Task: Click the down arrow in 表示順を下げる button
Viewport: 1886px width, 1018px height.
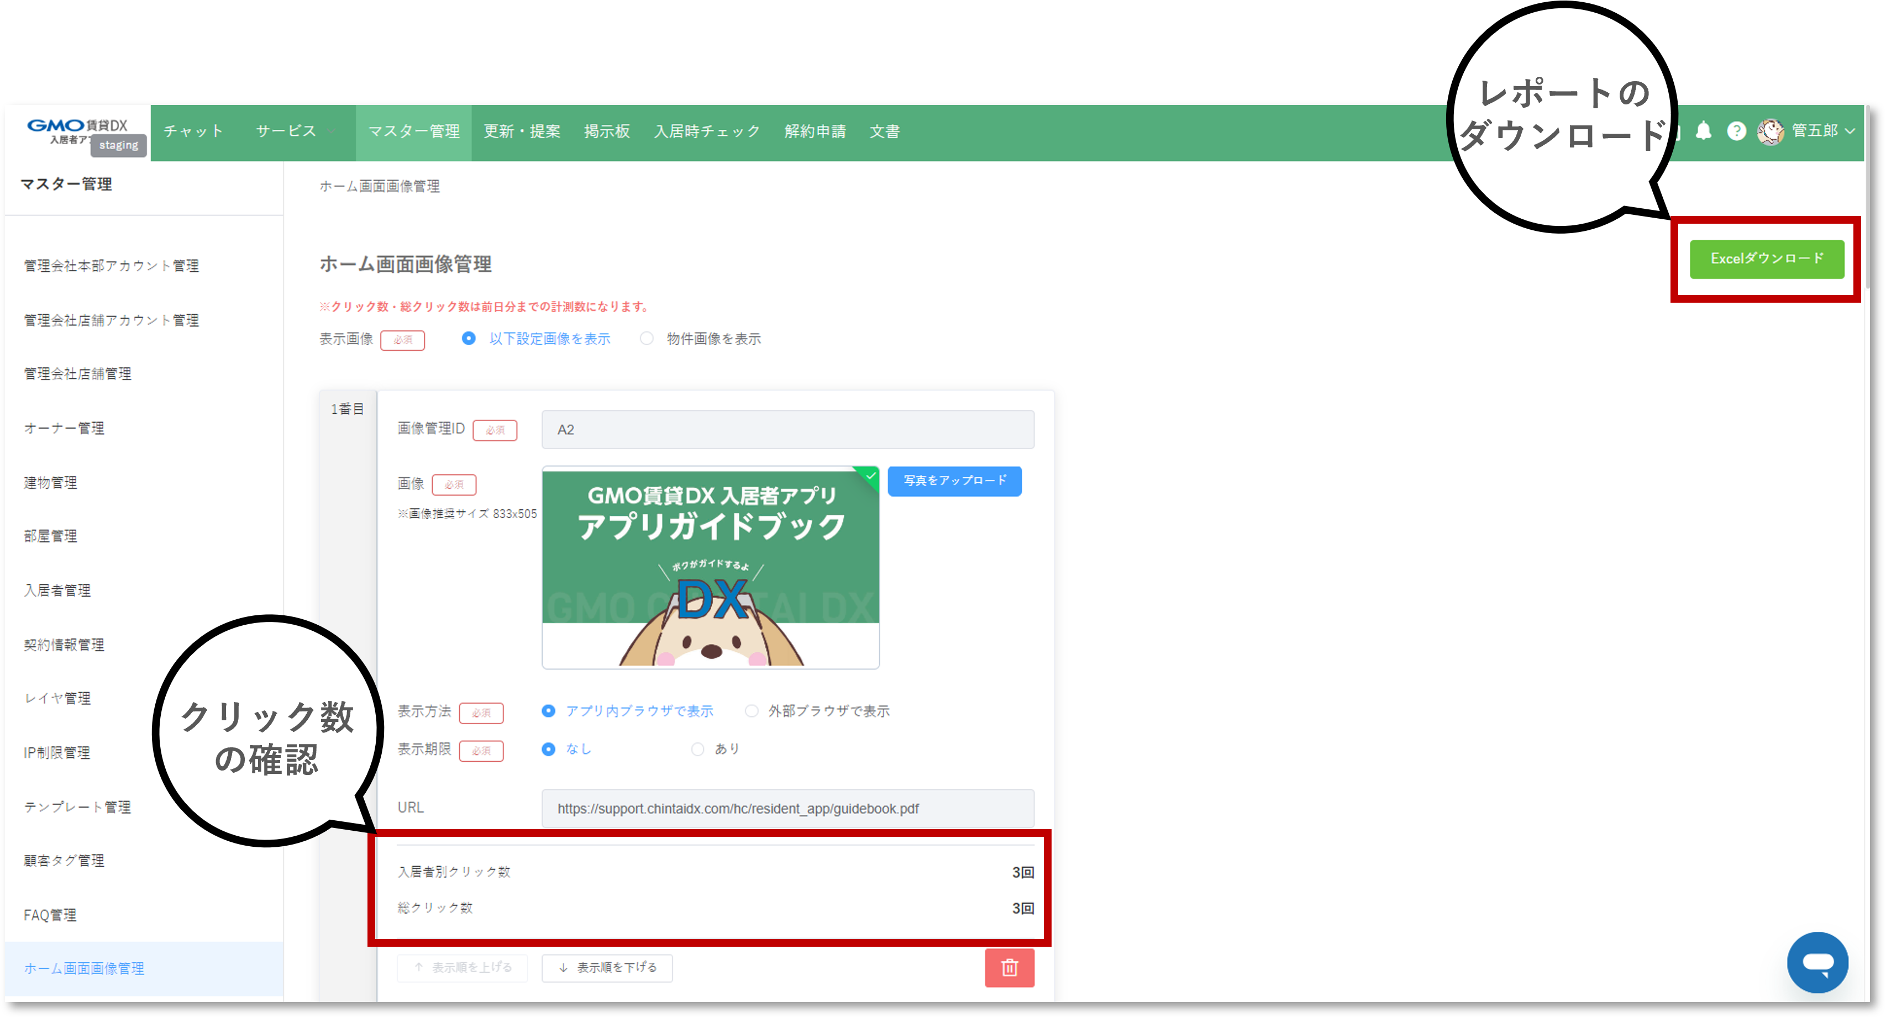Action: pyautogui.click(x=563, y=968)
